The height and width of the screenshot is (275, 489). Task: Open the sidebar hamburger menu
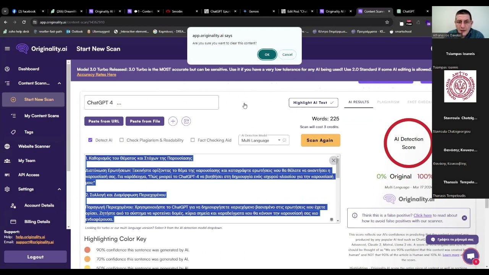[7, 49]
